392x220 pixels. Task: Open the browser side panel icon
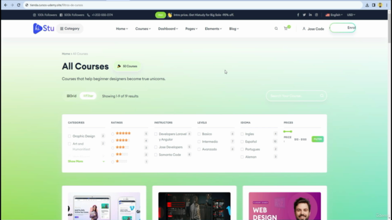point(374,5)
